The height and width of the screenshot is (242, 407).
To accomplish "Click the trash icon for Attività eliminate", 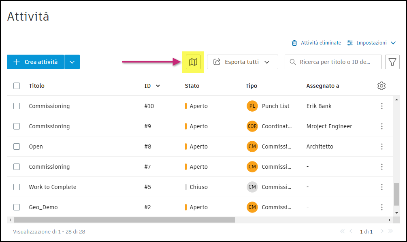I will (294, 43).
